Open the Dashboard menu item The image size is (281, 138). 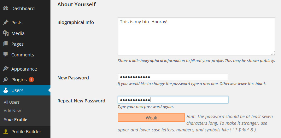click(x=23, y=9)
